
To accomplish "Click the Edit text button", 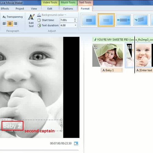I will click(x=31, y=21).
